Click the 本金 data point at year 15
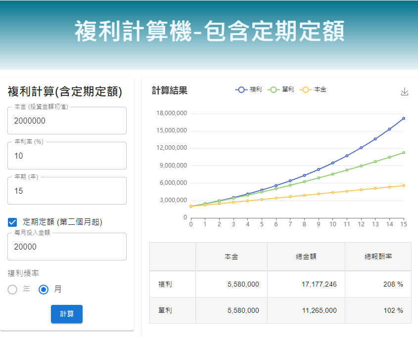This screenshot has height=337, width=418. [x=404, y=185]
